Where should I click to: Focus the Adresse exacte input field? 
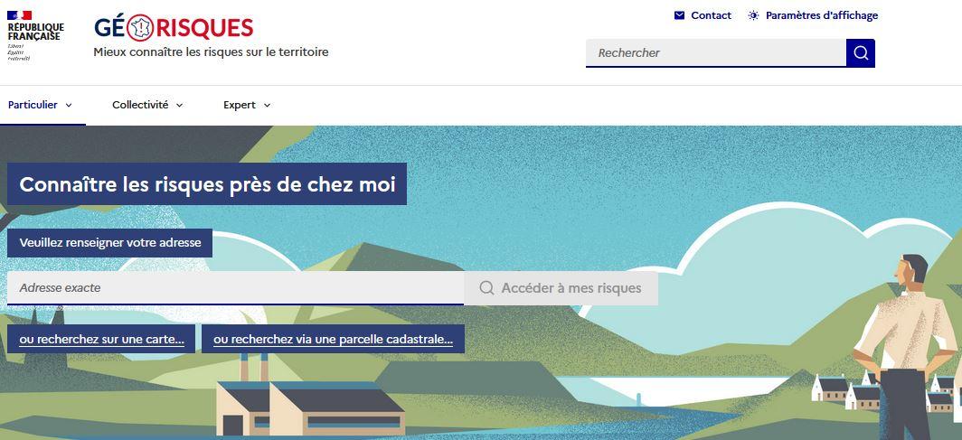(x=236, y=288)
